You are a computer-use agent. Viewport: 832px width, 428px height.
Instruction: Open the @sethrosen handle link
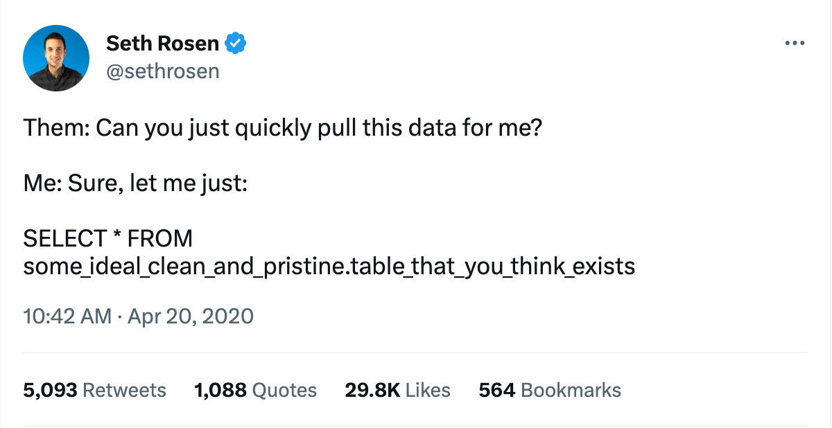162,71
